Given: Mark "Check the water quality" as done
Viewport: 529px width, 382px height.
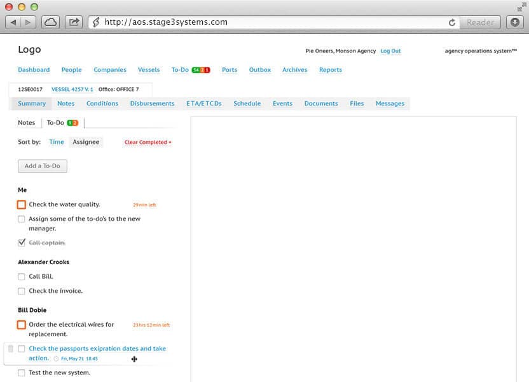Looking at the screenshot, I should tap(20, 204).
